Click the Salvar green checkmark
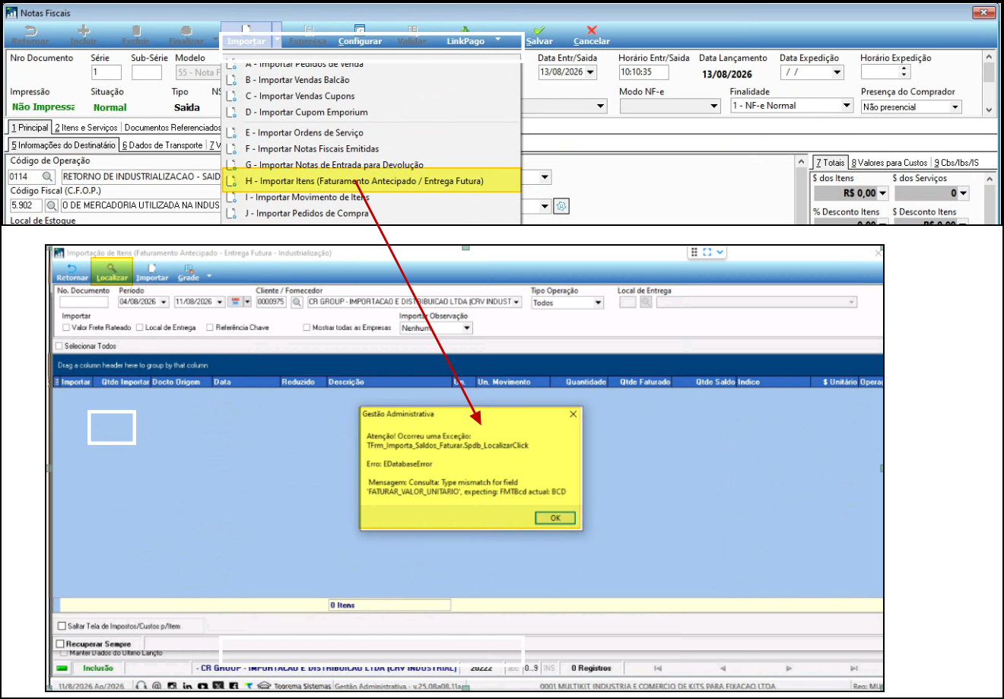The height and width of the screenshot is (699, 1004). [539, 31]
